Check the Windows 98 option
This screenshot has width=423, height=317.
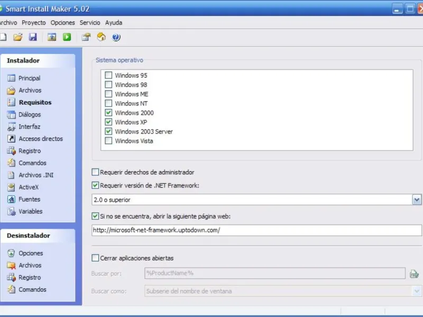(108, 85)
